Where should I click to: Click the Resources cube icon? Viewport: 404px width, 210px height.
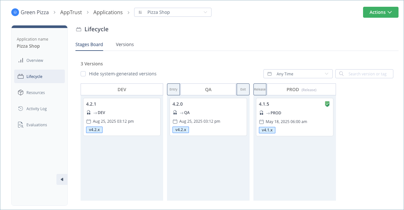(x=21, y=93)
